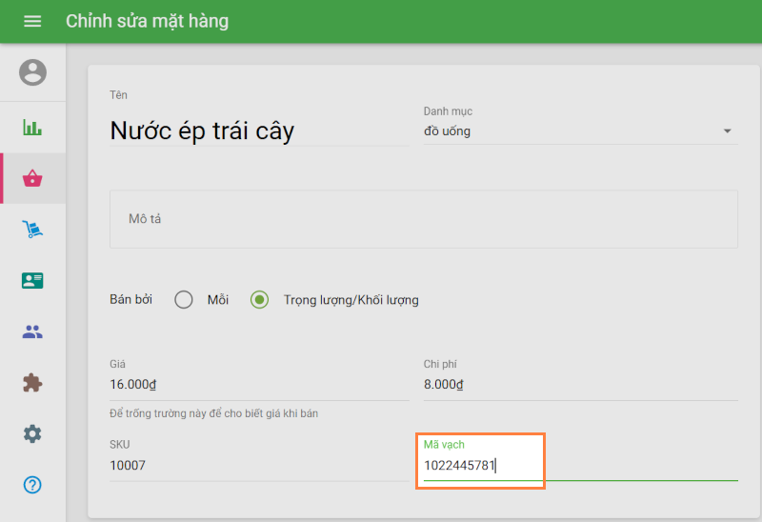Click the Chi phí cost field
Image resolution: width=762 pixels, height=522 pixels.
click(580, 385)
